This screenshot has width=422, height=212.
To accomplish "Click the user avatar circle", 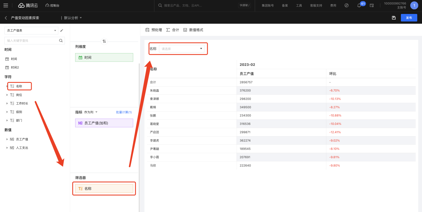I will pos(414,5).
